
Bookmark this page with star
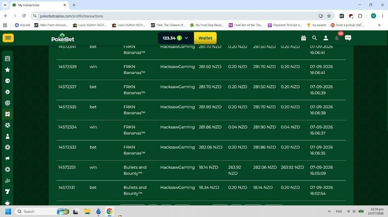click(x=329, y=16)
